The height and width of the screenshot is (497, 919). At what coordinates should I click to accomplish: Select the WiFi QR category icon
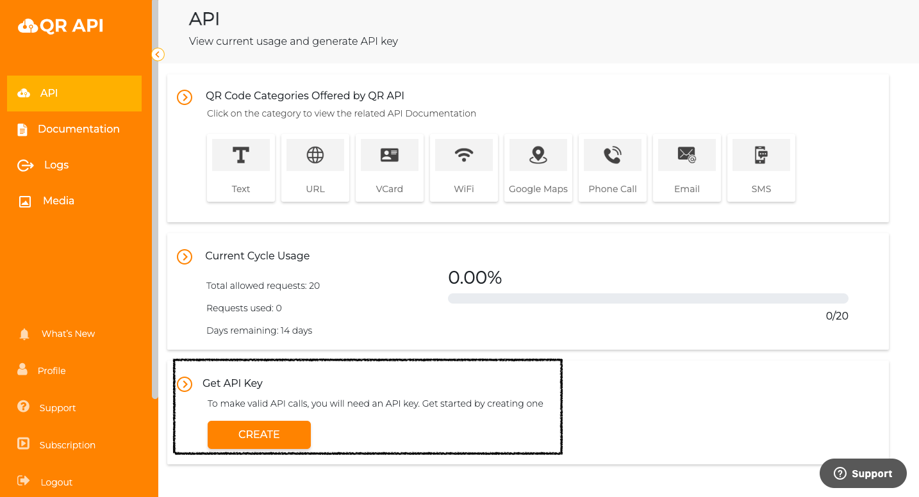point(464,154)
